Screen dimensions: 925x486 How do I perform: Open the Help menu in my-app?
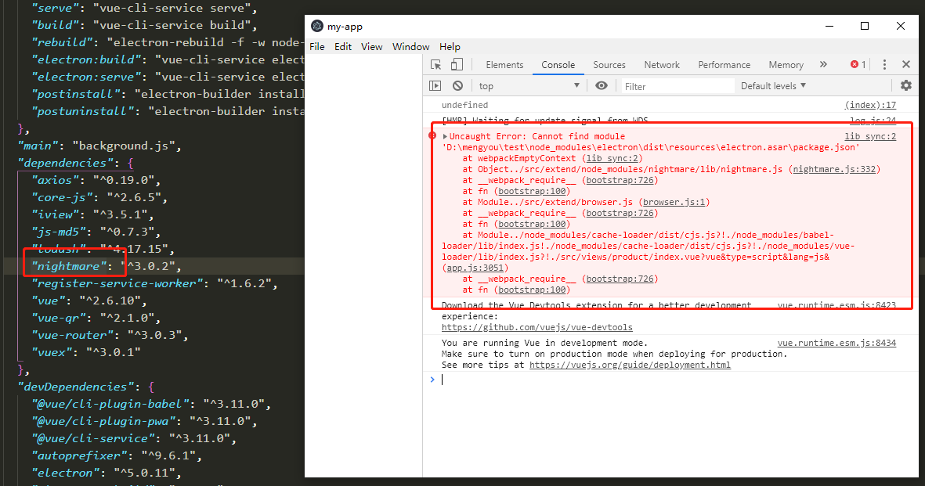pyautogui.click(x=450, y=47)
